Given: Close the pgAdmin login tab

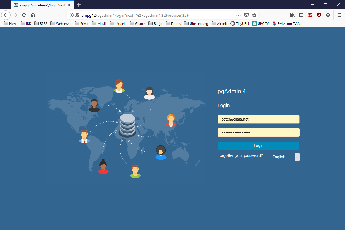Looking at the screenshot, I should [69, 5].
